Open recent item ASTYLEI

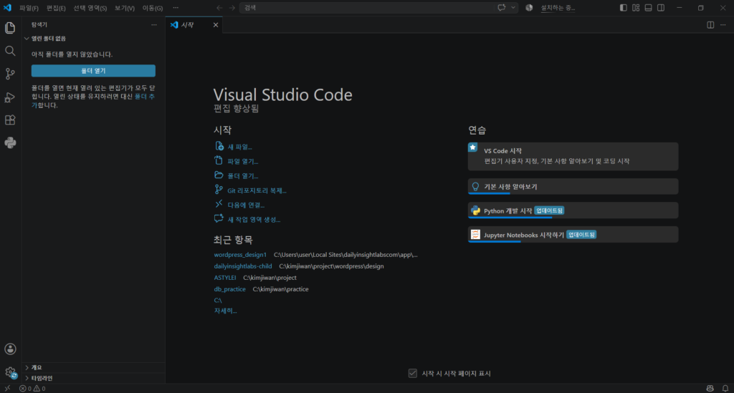pos(225,278)
